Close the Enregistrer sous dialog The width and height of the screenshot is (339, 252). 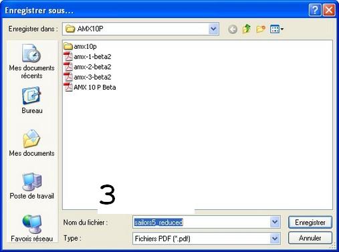[329, 10]
